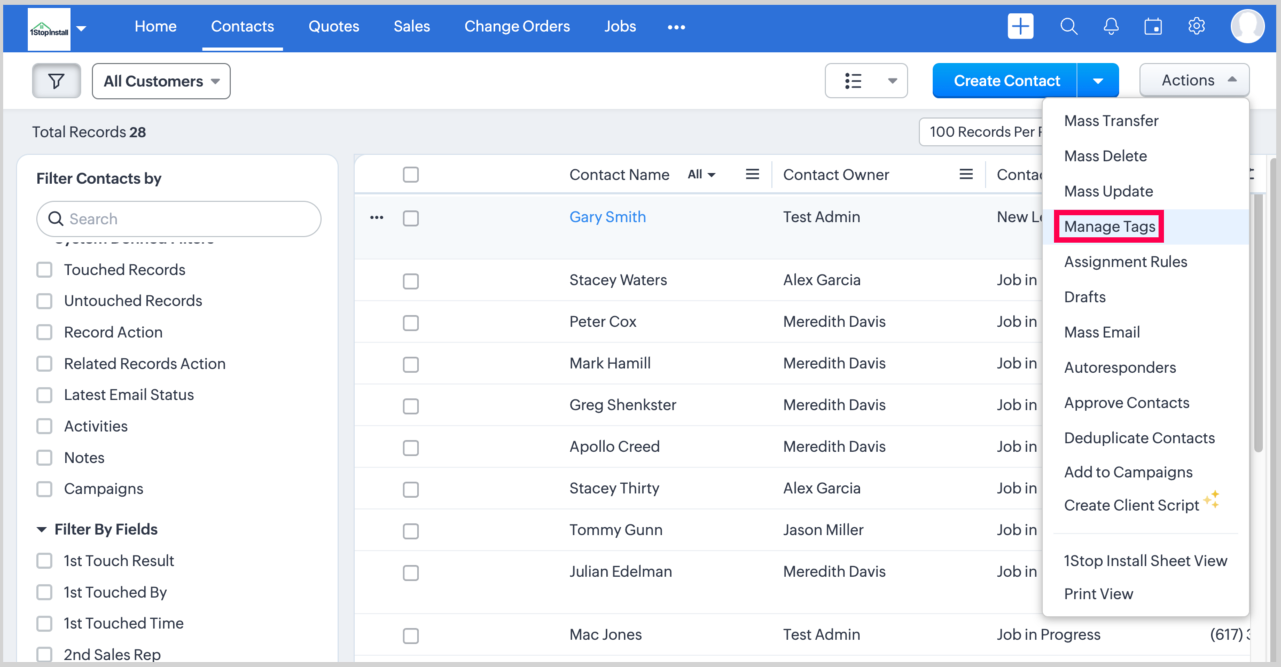1281x667 pixels.
Task: Open the search magnifier in top bar
Action: 1068,26
